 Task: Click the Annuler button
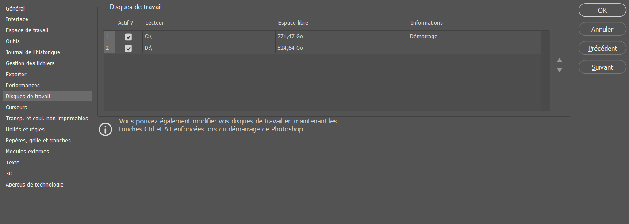click(602, 30)
